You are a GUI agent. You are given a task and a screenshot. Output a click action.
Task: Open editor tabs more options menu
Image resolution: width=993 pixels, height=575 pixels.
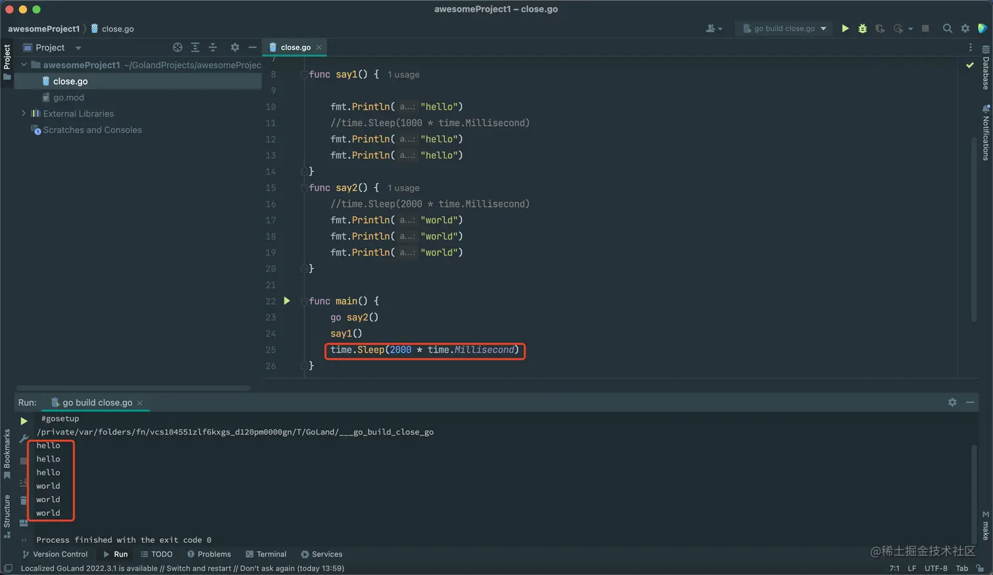pyautogui.click(x=971, y=47)
